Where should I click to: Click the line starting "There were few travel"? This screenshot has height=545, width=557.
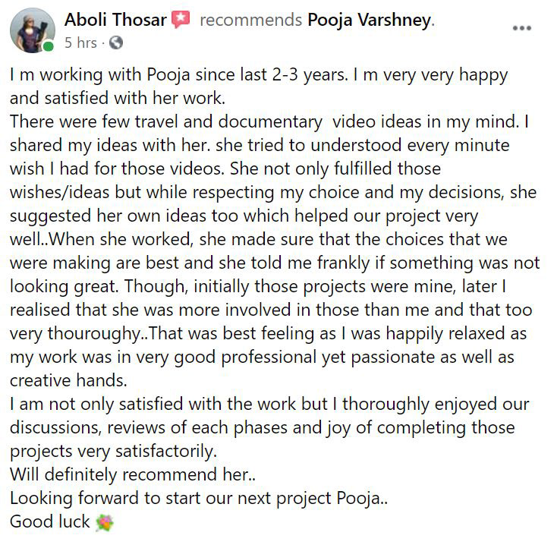[273, 121]
